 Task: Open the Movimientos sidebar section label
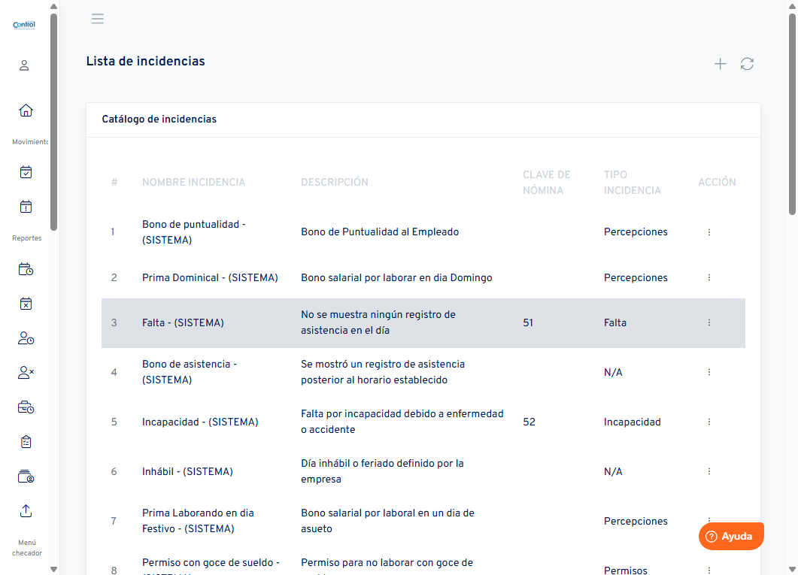(x=30, y=142)
